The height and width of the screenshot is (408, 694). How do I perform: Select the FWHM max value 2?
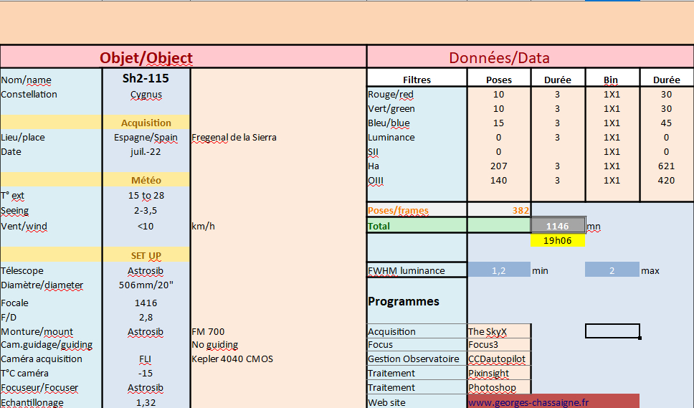tap(612, 270)
